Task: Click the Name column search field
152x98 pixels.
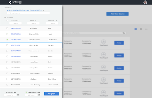Action: tap(33, 23)
